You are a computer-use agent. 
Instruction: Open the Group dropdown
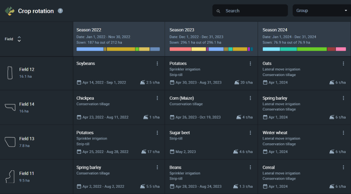321,10
